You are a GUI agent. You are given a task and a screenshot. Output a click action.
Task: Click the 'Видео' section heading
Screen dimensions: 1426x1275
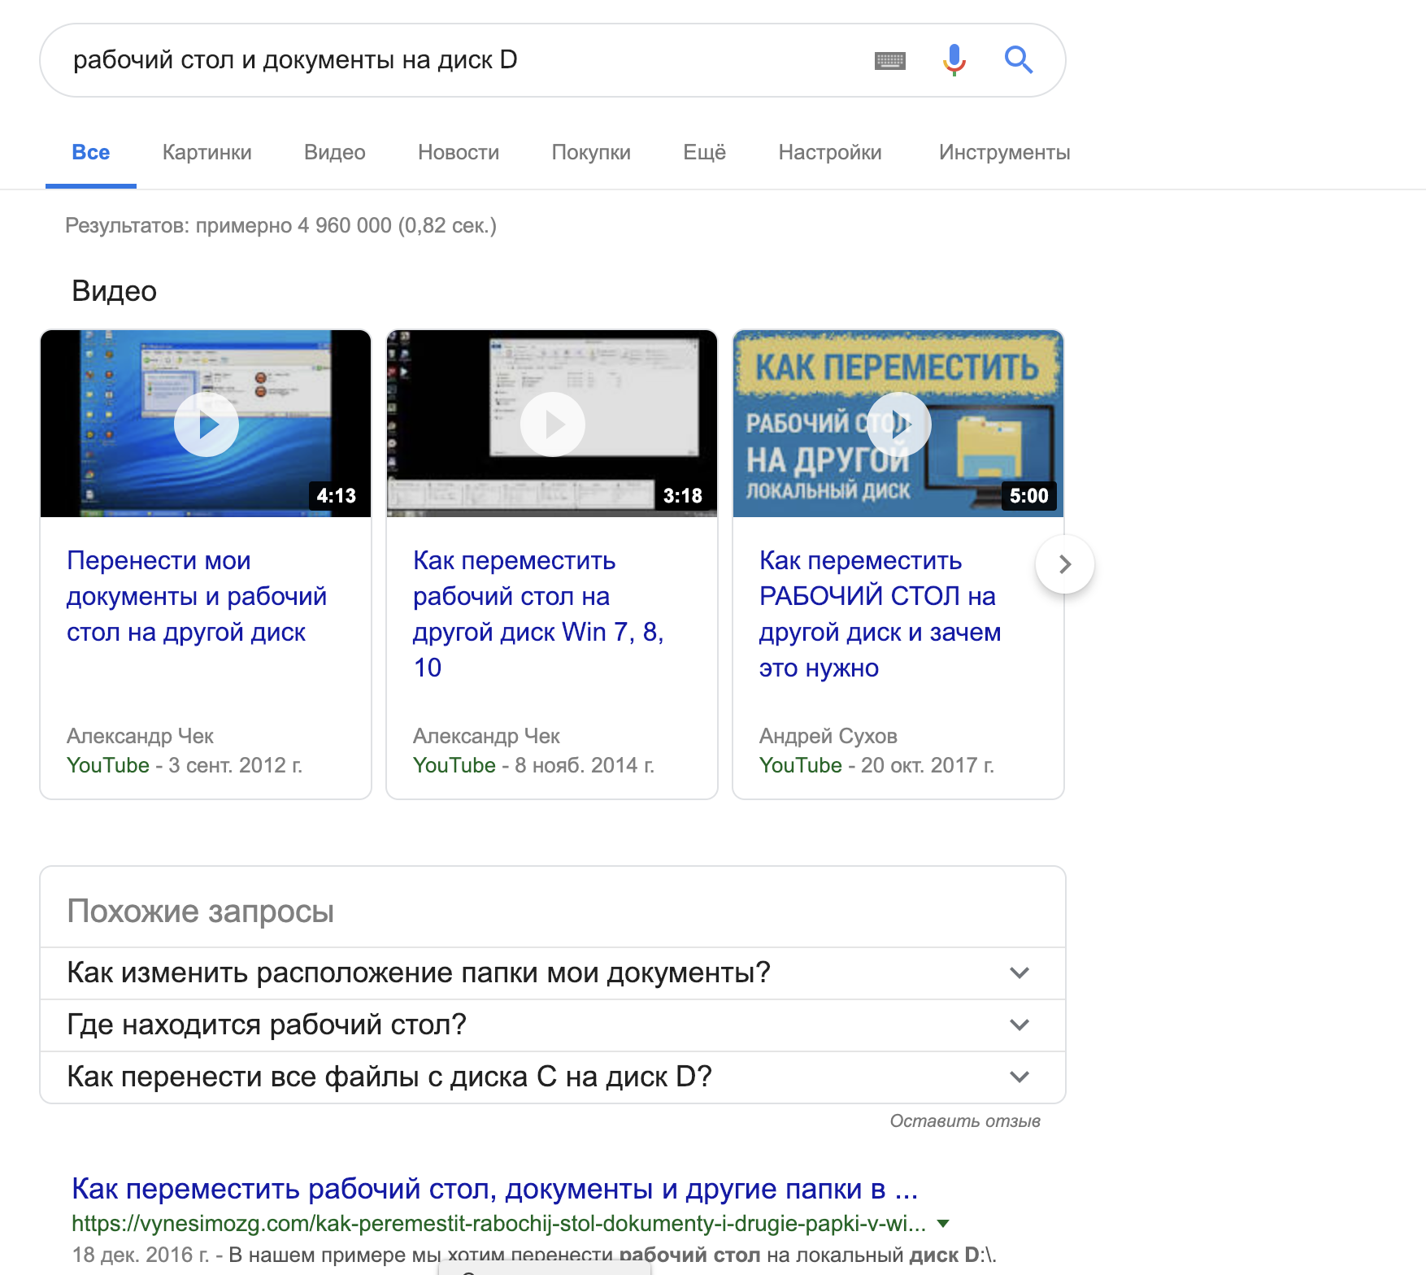tap(114, 291)
